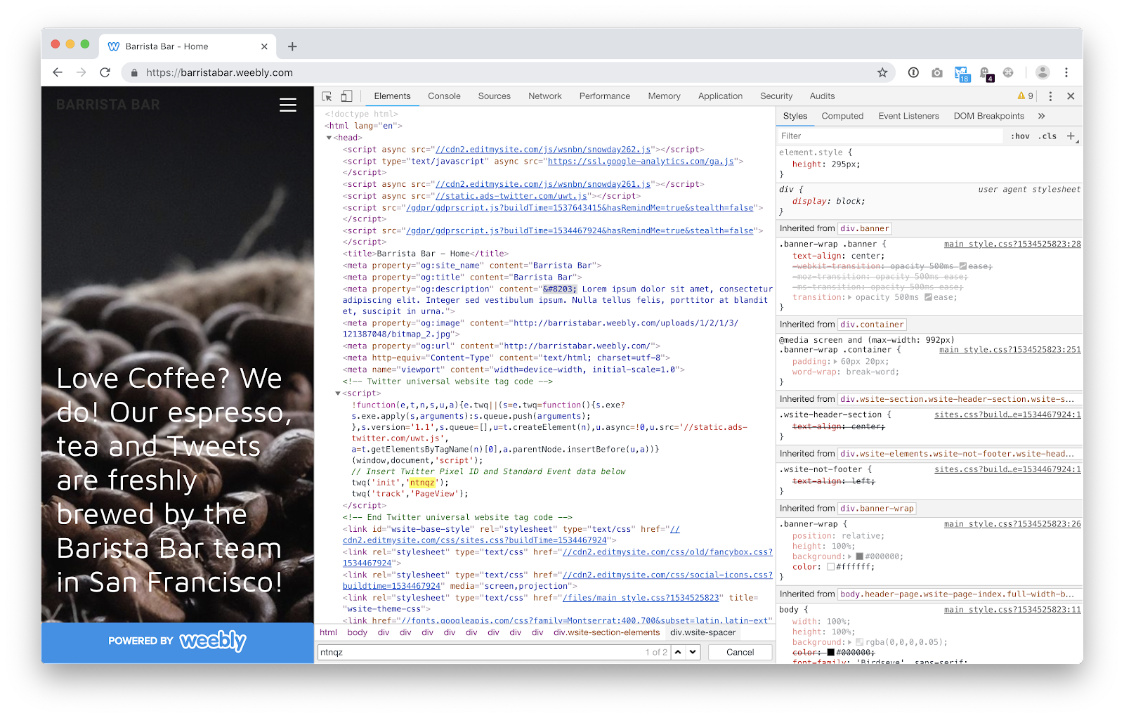The image size is (1124, 718).
Task: Cancel the element search
Action: (x=740, y=652)
